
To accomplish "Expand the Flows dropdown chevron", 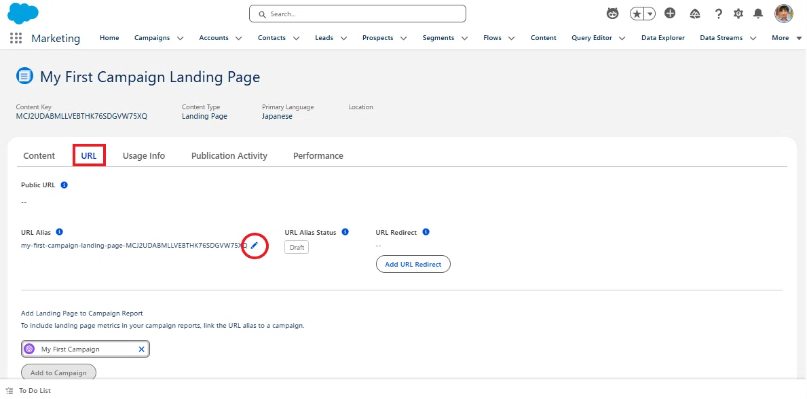I will click(x=512, y=38).
